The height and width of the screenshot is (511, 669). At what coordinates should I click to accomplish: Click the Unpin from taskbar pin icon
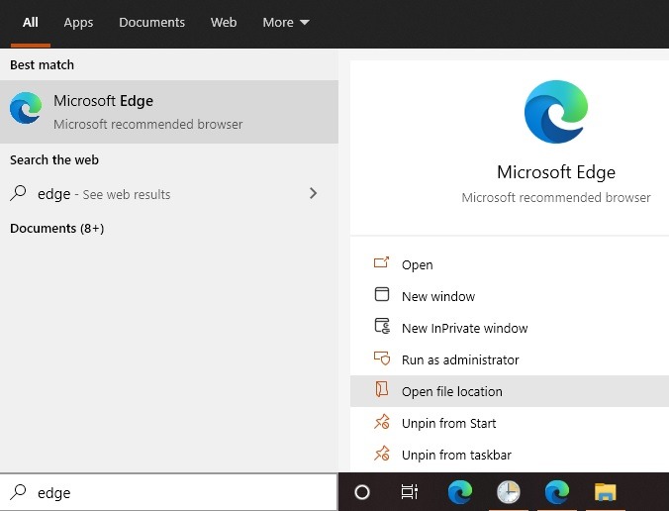click(x=382, y=453)
